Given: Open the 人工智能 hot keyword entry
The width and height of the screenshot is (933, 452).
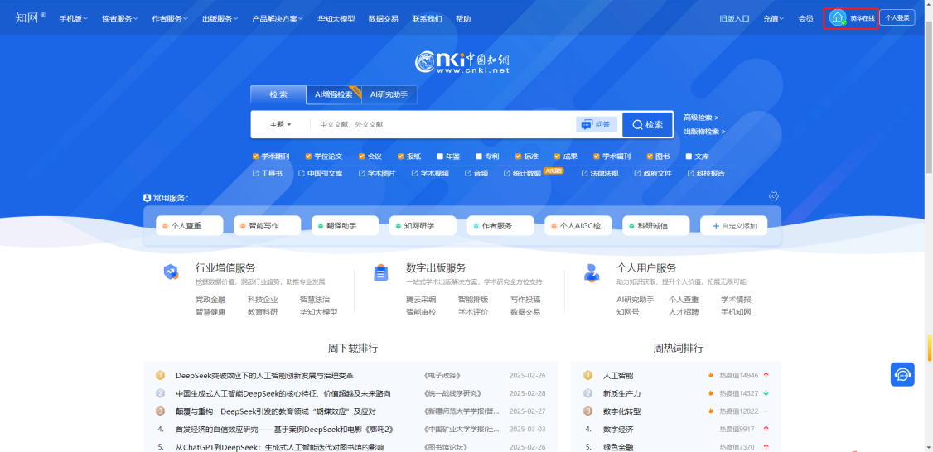Looking at the screenshot, I should click(618, 375).
